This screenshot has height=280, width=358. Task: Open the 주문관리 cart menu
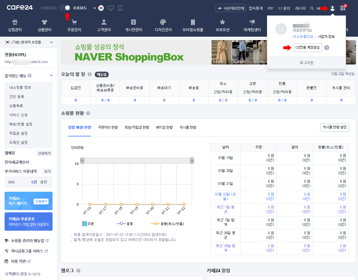(74, 26)
